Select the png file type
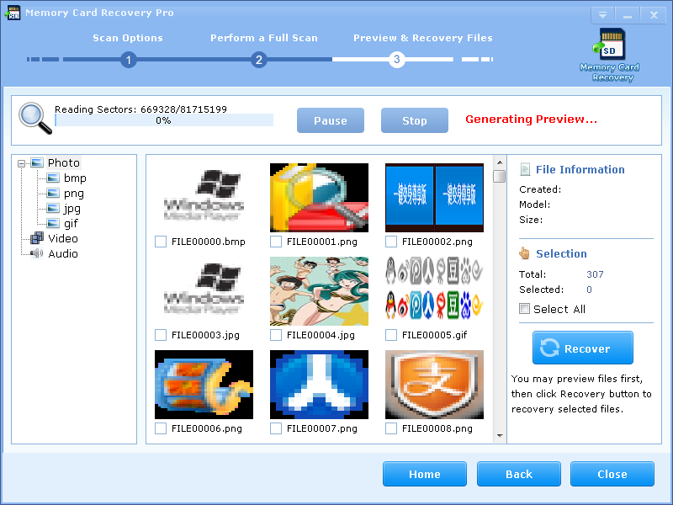This screenshot has height=505, width=673. tap(74, 194)
